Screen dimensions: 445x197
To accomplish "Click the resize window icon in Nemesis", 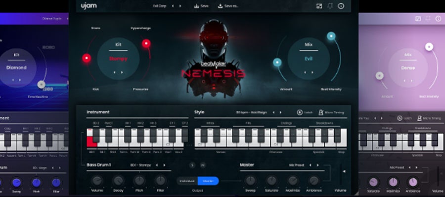I will pyautogui.click(x=319, y=6).
